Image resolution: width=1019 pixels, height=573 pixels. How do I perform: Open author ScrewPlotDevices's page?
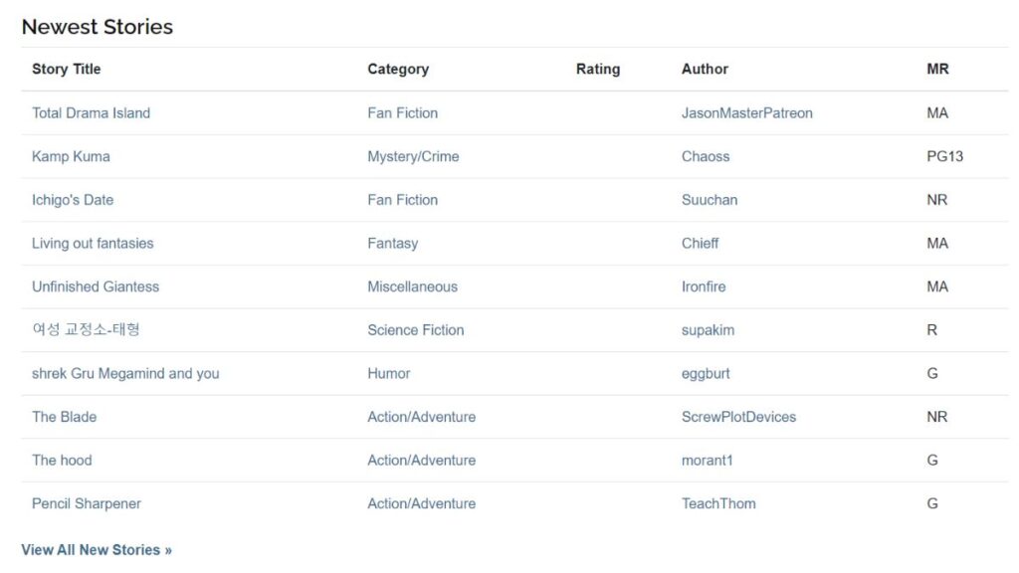[738, 417]
